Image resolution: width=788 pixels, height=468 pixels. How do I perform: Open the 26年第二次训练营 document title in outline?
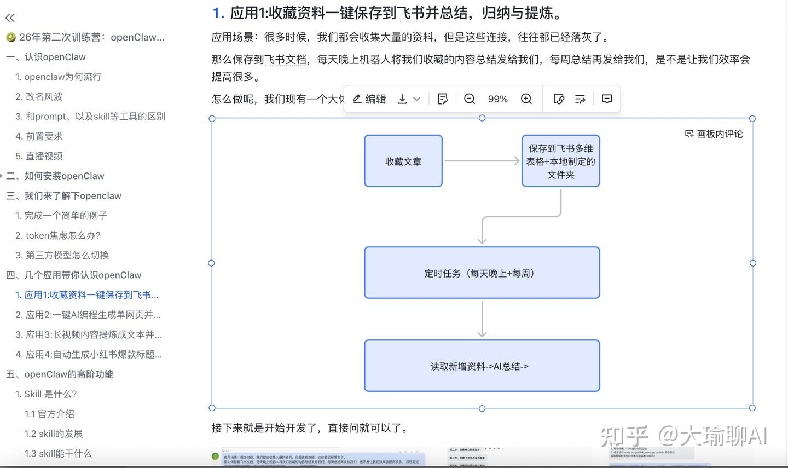[85, 37]
